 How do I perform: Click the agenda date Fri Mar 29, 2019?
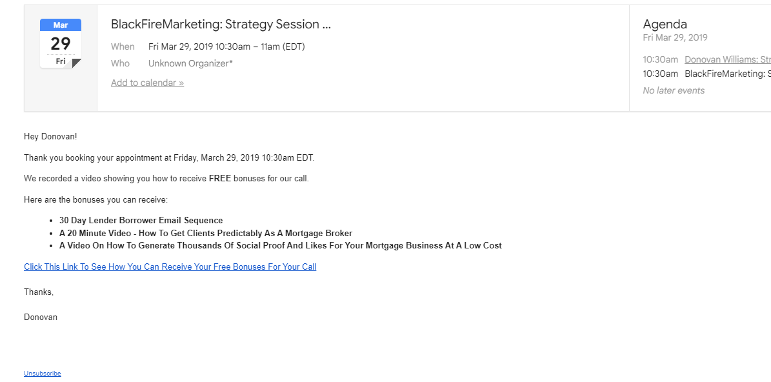675,37
